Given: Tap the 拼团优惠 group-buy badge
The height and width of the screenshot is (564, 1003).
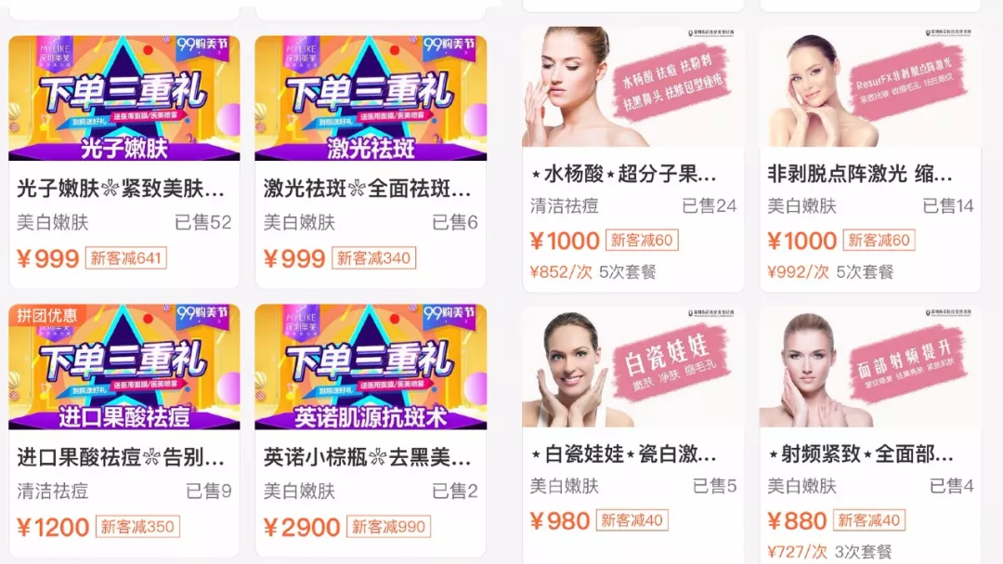Looking at the screenshot, I should [46, 315].
